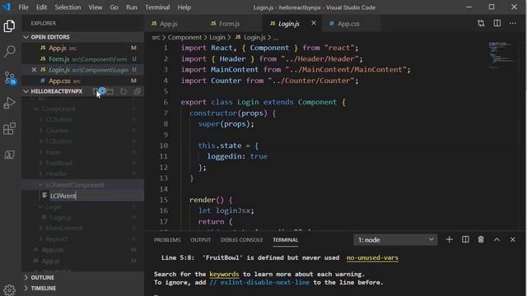Click into the LCPArent file name input
The image size is (527, 296).
click(97, 196)
